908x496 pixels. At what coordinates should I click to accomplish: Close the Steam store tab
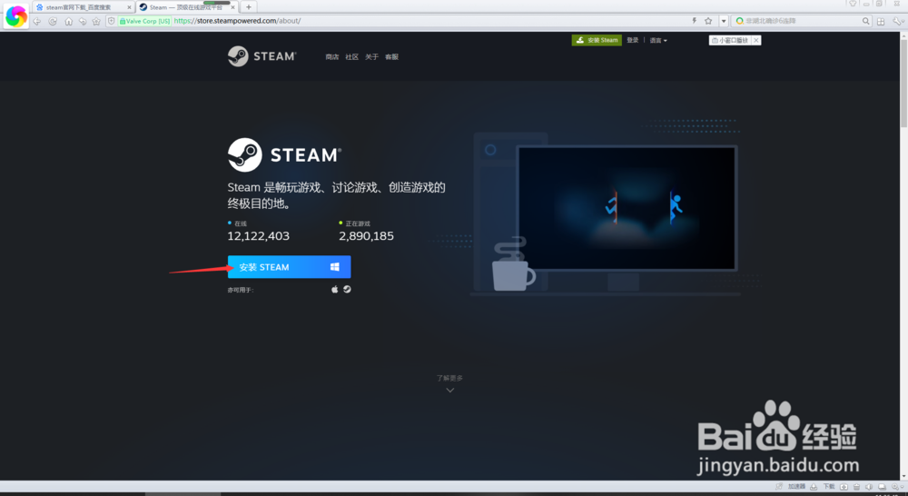pos(232,7)
